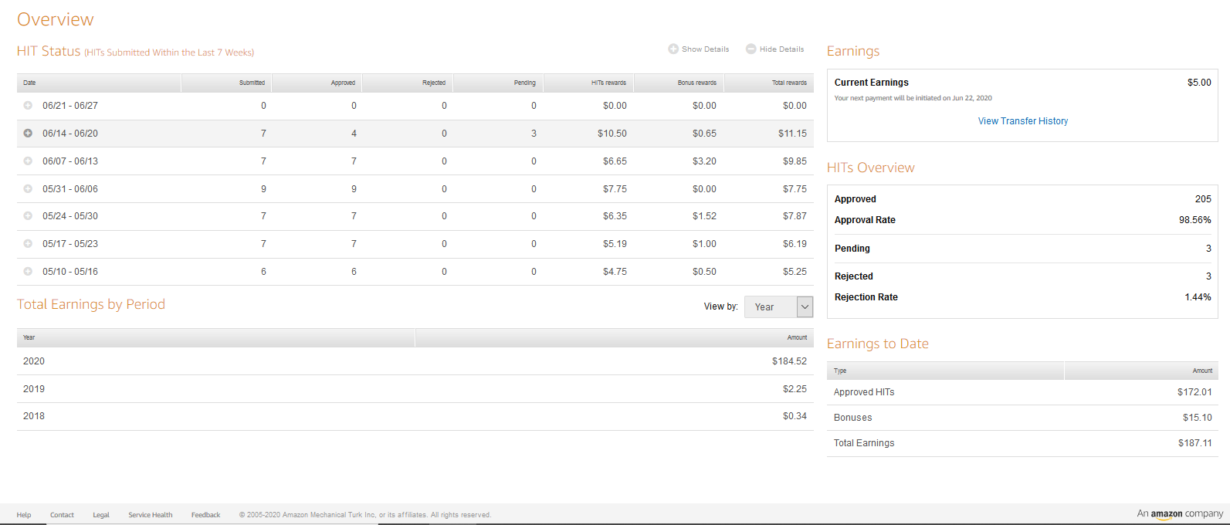Open the Feedback footer link

(x=206, y=515)
